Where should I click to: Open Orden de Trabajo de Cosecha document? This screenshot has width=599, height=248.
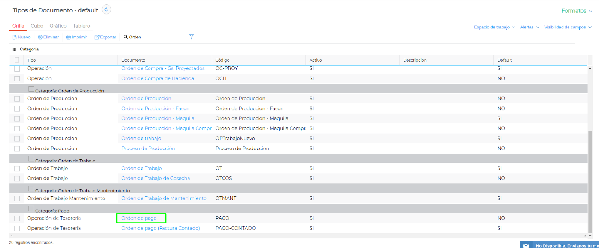[155, 179]
